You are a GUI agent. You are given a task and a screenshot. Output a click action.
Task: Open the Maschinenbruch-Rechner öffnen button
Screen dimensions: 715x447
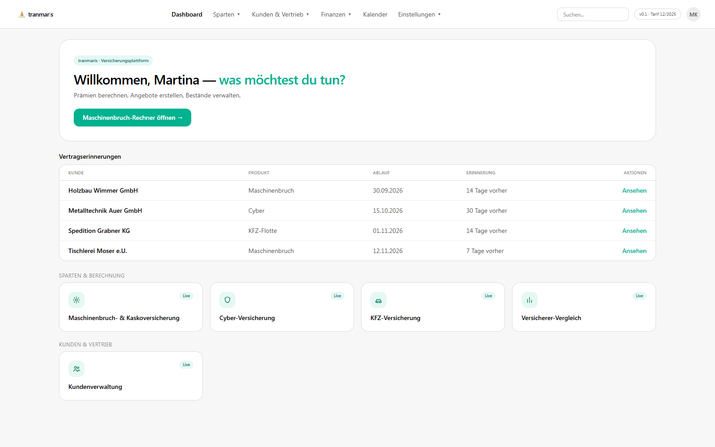pyautogui.click(x=132, y=118)
